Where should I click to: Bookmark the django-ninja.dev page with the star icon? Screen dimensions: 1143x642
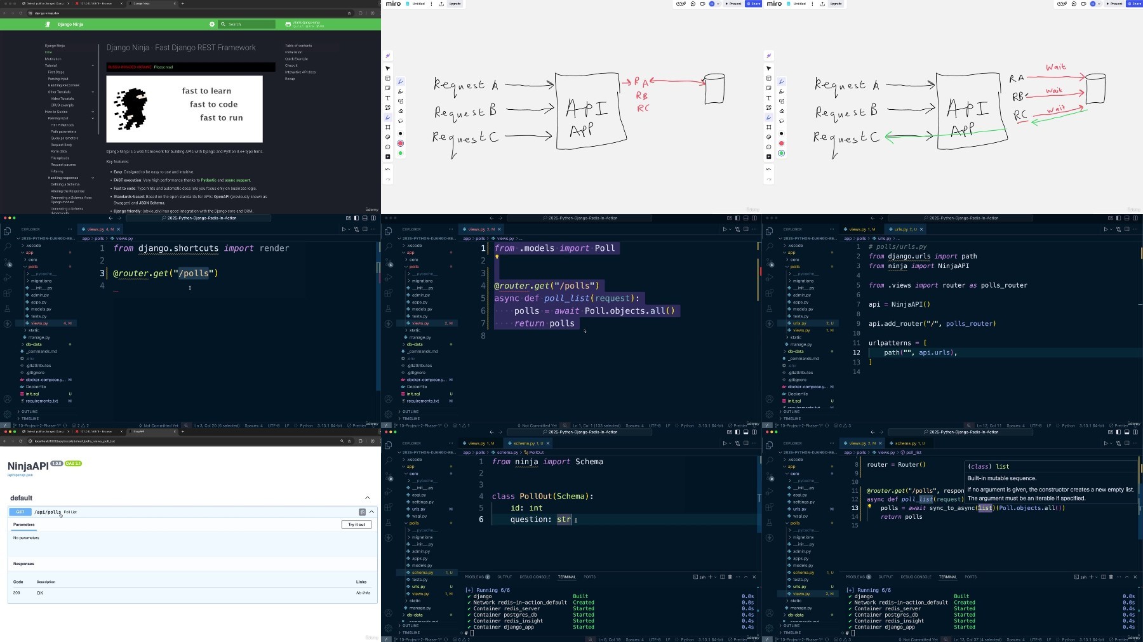click(349, 13)
